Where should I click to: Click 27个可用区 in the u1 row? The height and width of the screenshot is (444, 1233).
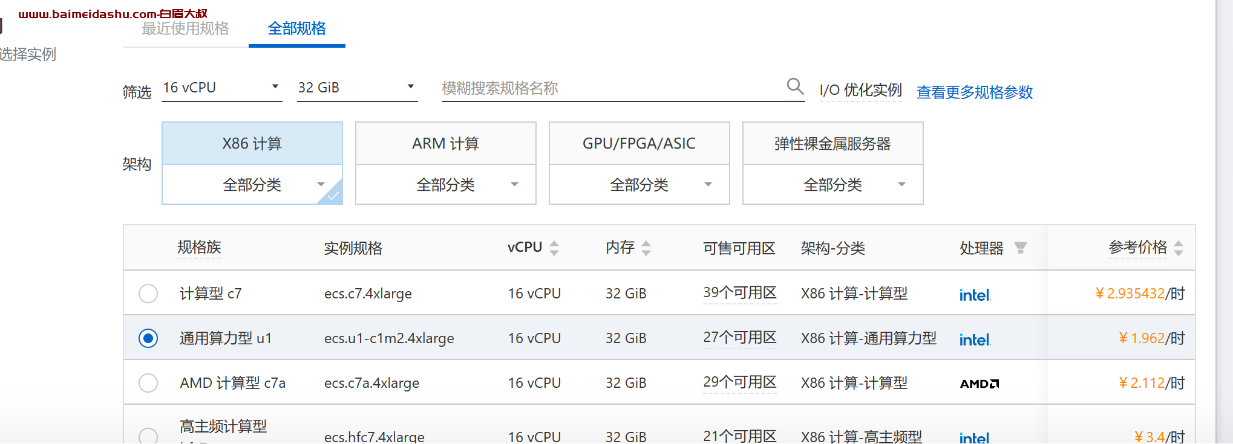click(x=740, y=338)
